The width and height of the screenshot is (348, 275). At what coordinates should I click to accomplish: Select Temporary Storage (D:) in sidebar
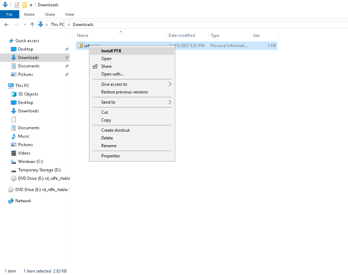click(39, 170)
